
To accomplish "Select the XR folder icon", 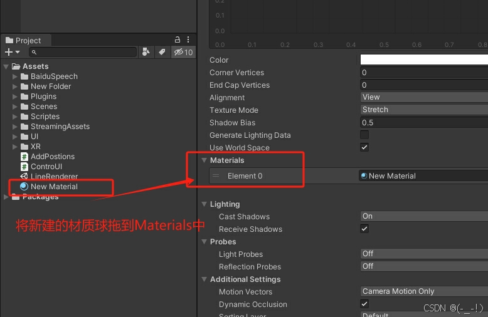I will coord(24,147).
